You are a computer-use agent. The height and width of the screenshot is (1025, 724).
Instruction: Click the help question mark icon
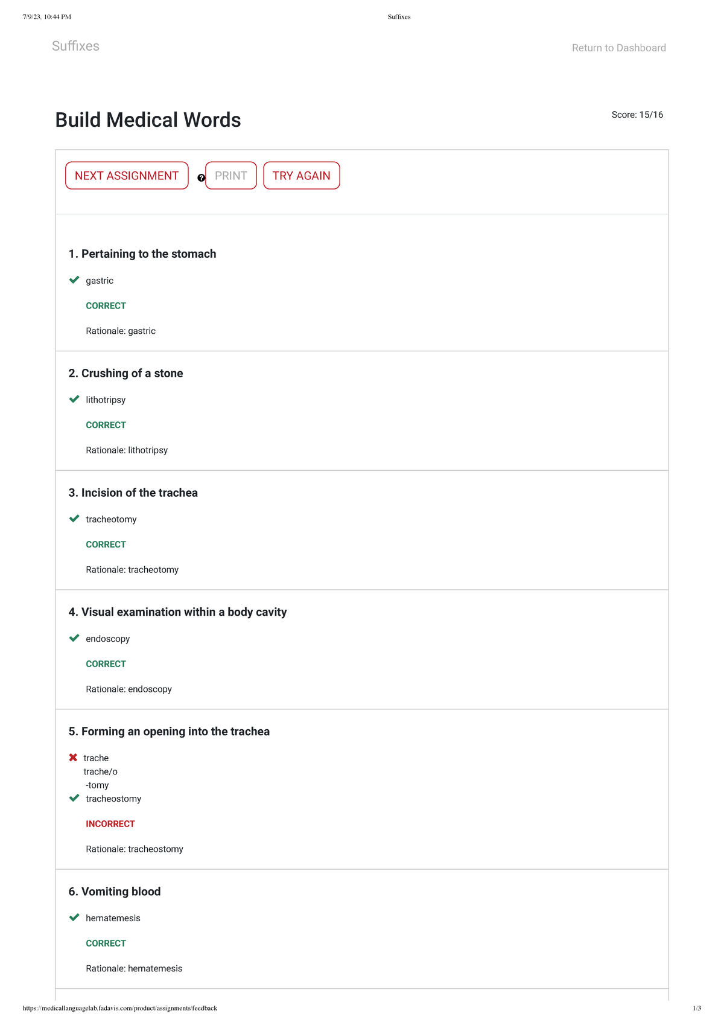click(202, 178)
